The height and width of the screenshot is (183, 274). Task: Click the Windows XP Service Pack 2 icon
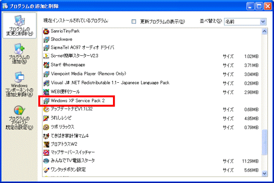(x=46, y=101)
